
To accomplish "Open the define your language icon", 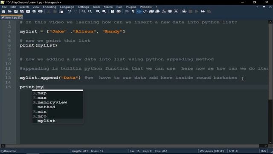I will click(x=145, y=12).
